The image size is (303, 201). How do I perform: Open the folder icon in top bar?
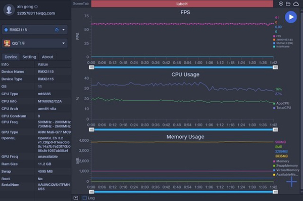point(288,4)
